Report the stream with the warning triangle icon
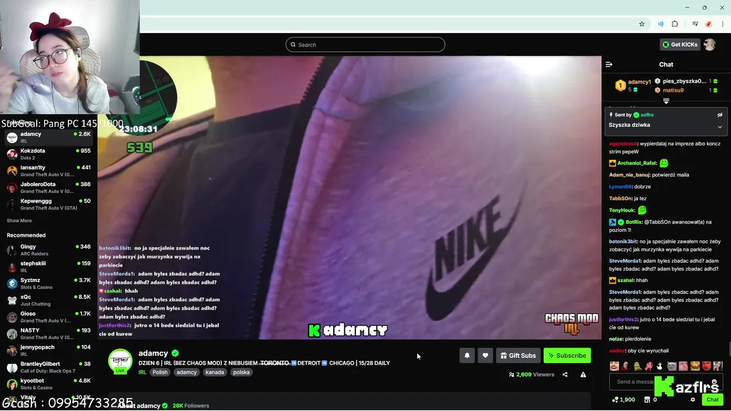Viewport: 731px width, 411px height. click(583, 374)
